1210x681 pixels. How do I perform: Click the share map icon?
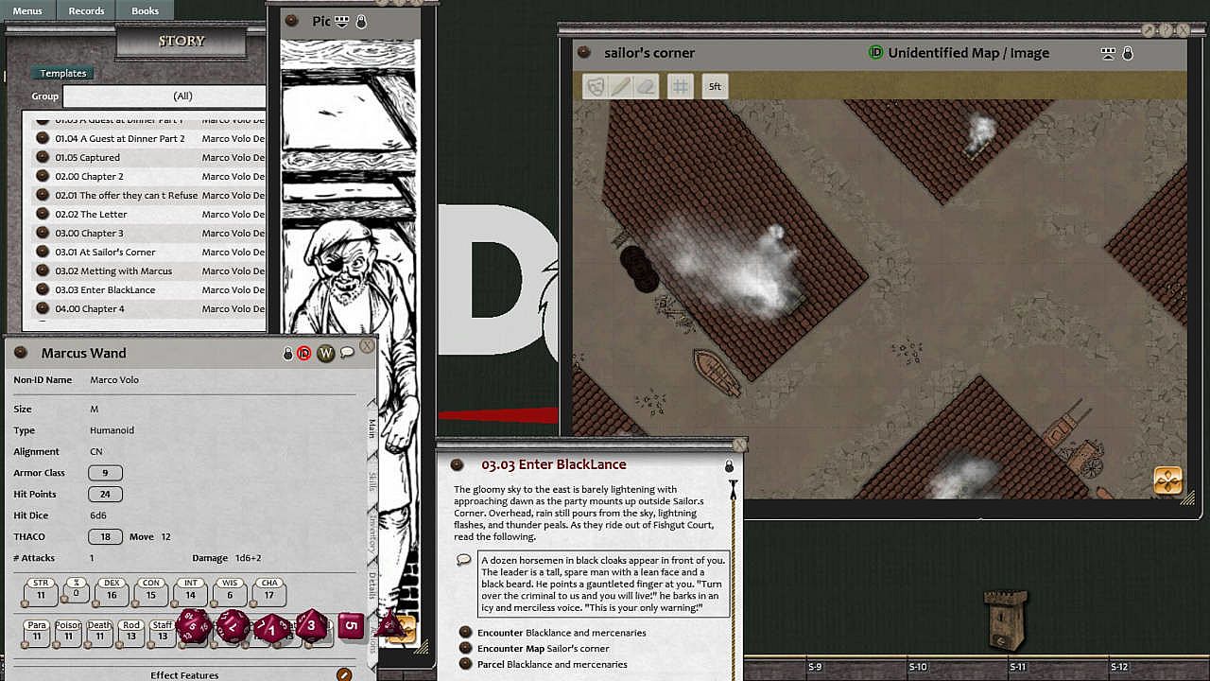coord(1108,53)
